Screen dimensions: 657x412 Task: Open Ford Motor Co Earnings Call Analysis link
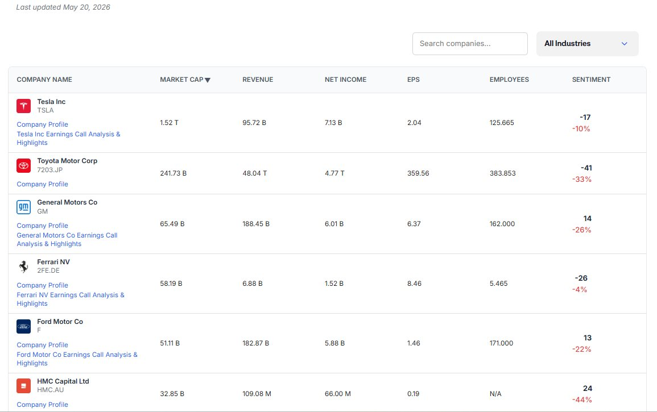point(77,359)
